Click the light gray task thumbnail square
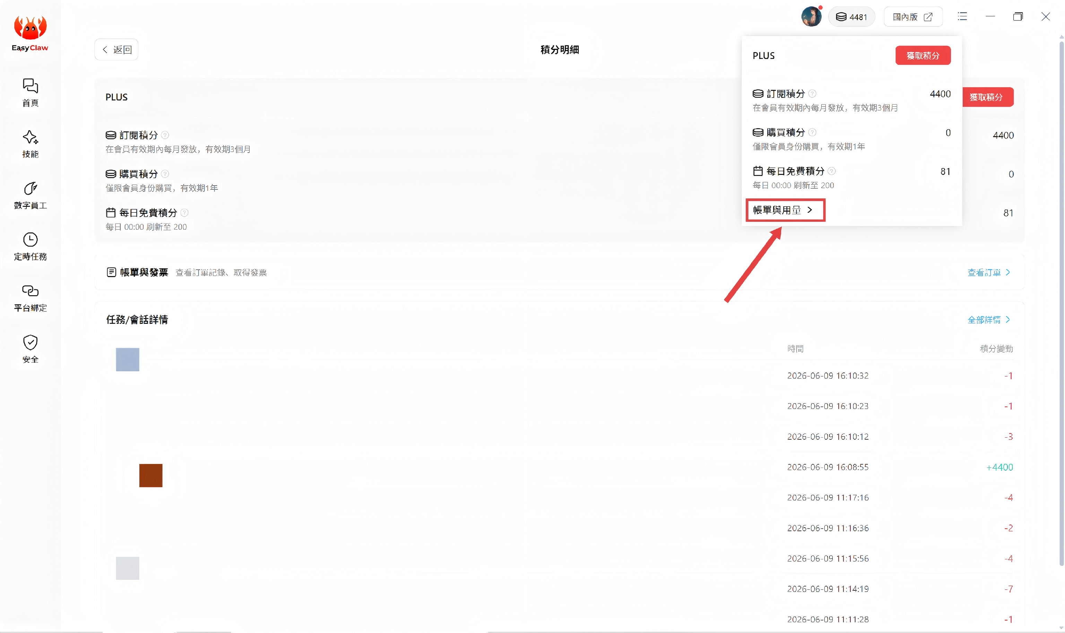Screen dimensions: 1065x633 (x=128, y=568)
